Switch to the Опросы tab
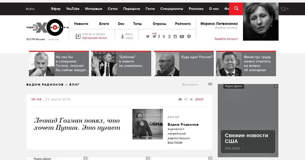The height and width of the screenshot is (160, 305). [159, 24]
